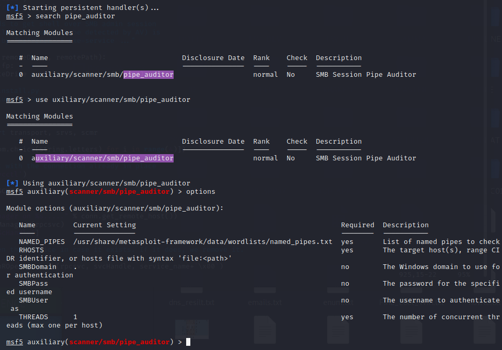Click the 'SMBPass' option name
The width and height of the screenshot is (502, 350).
point(33,284)
